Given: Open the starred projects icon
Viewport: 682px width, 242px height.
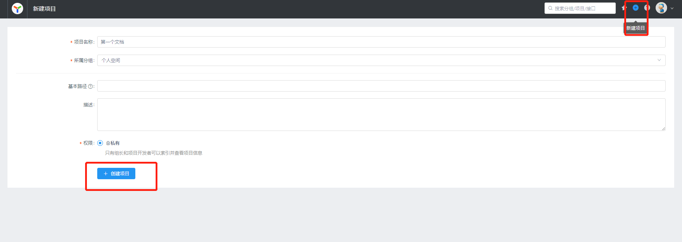Looking at the screenshot, I should (624, 8).
